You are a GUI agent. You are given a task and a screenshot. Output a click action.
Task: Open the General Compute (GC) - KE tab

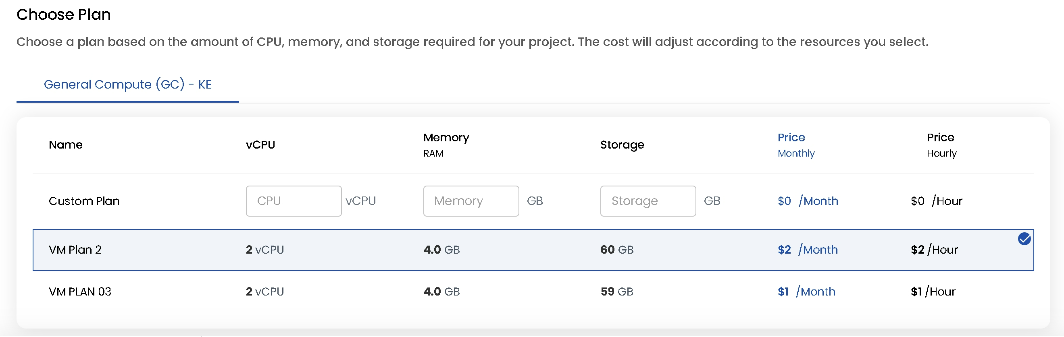[128, 85]
